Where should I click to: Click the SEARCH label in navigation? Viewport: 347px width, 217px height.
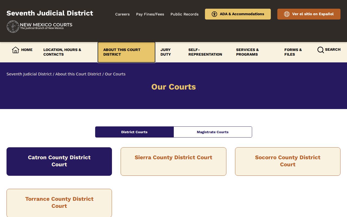(333, 50)
